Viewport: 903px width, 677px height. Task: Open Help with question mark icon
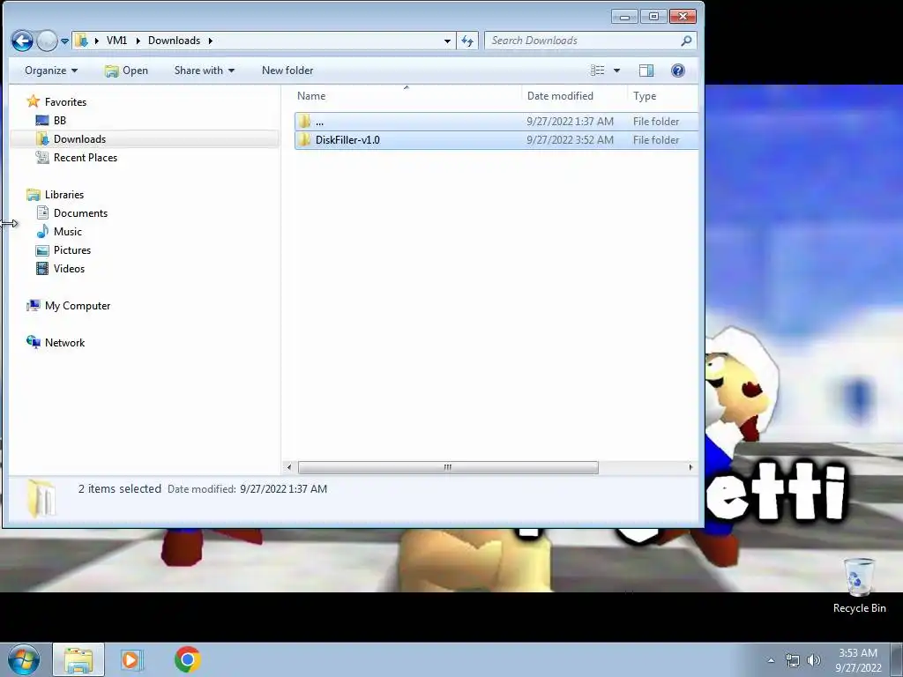pyautogui.click(x=678, y=71)
